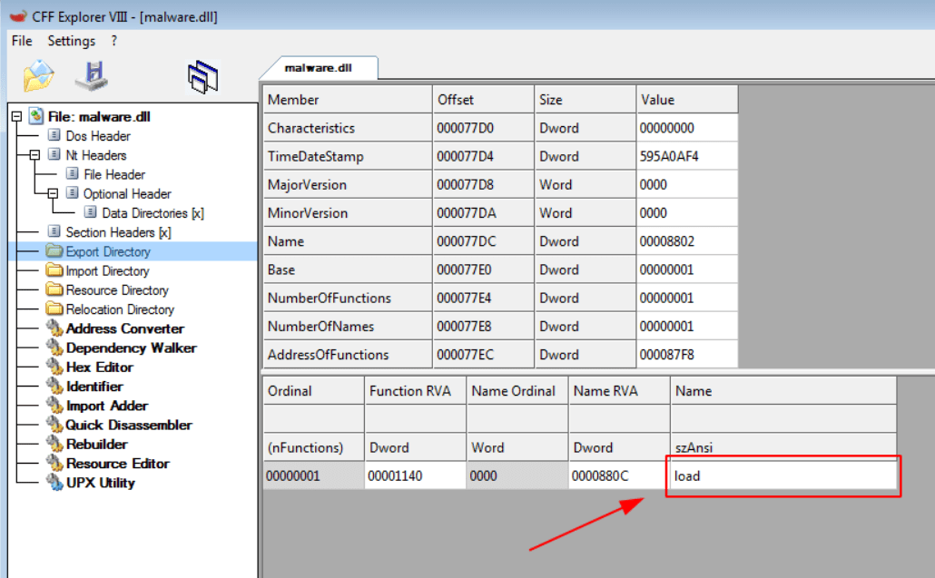Click the Ordinal column header

(x=314, y=391)
